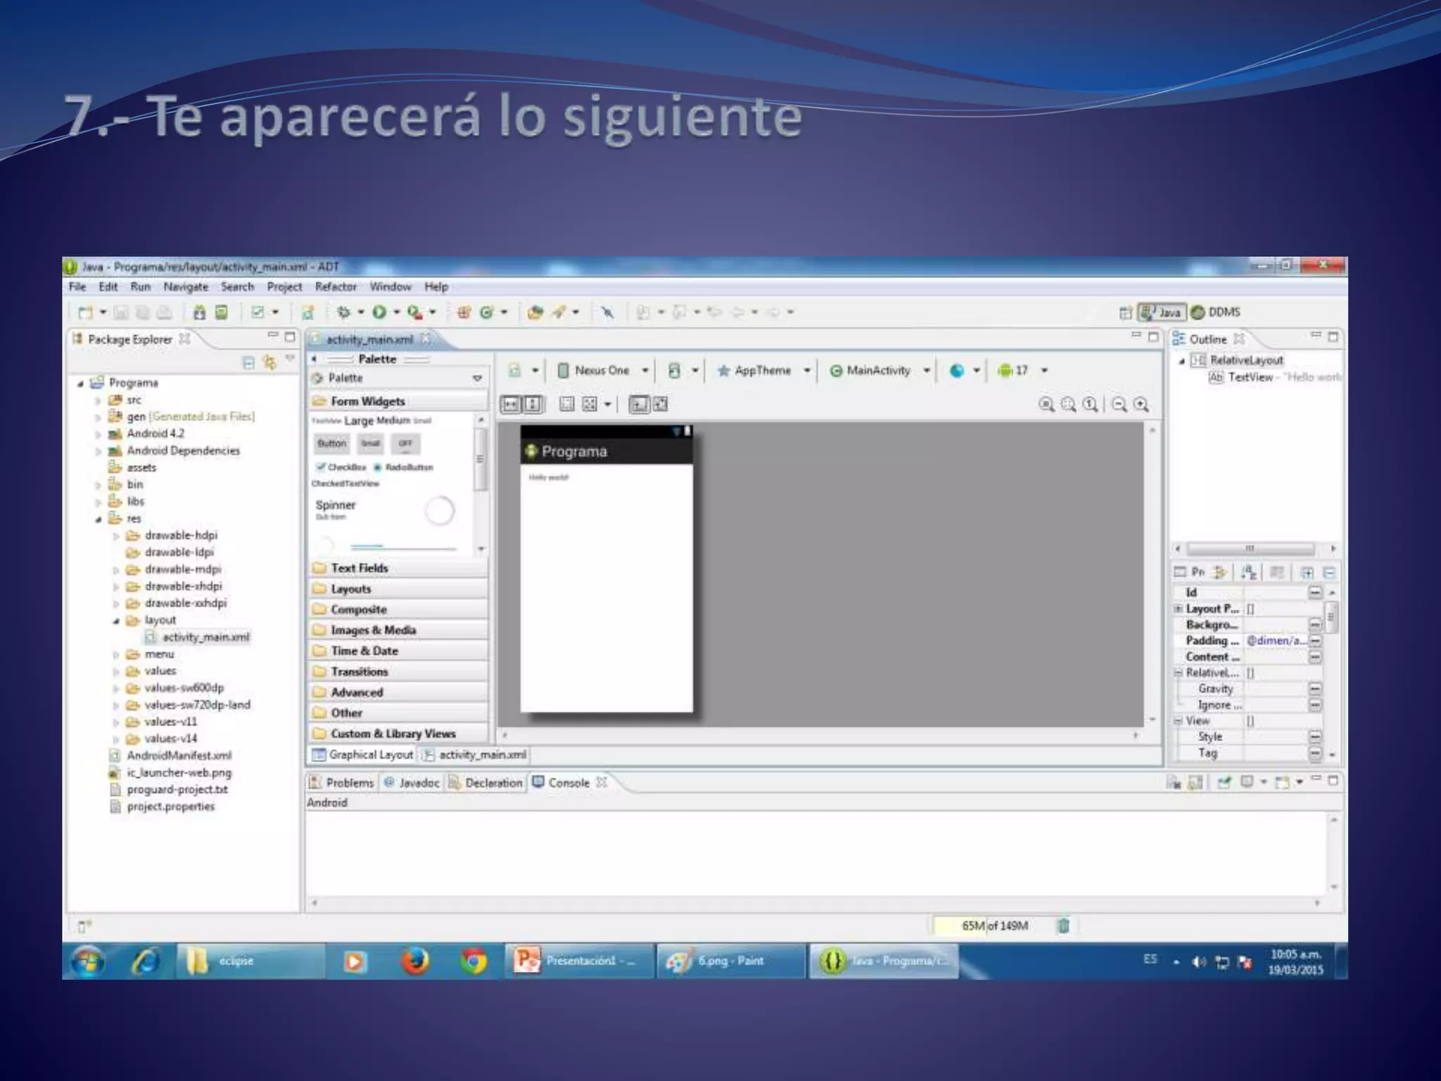Click Outline panel horizontal scrollbar

(x=1250, y=548)
